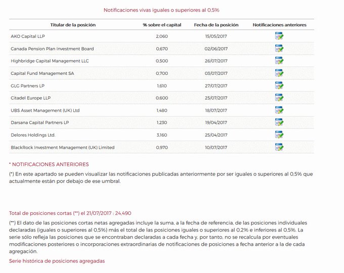Image resolution: width=344 pixels, height=273 pixels.
Task: Open previous notifications for Darsana Capital Partners LP
Action: [279, 122]
